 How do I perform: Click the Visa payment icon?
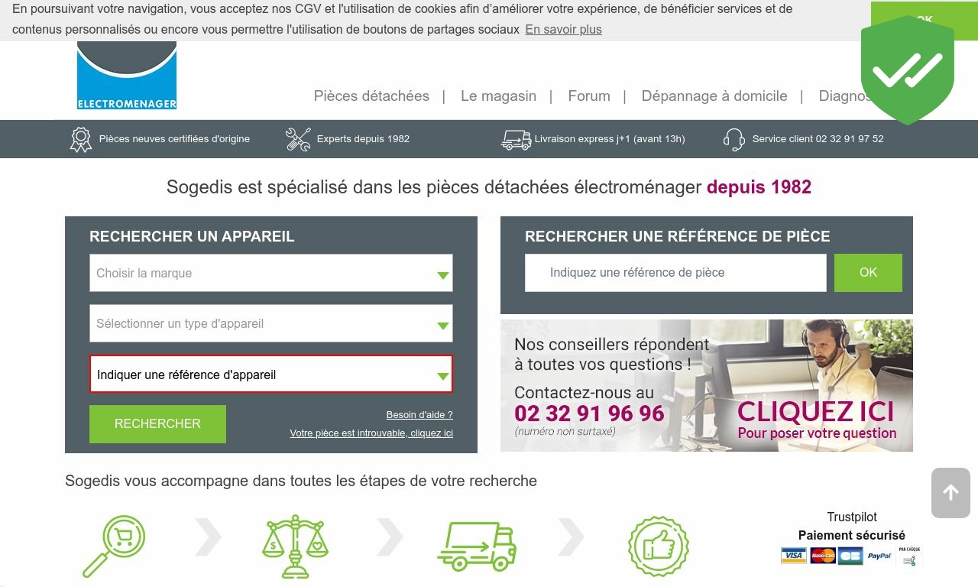[794, 556]
